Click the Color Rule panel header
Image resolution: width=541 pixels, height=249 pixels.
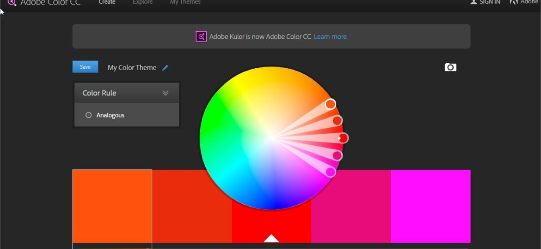click(x=127, y=93)
